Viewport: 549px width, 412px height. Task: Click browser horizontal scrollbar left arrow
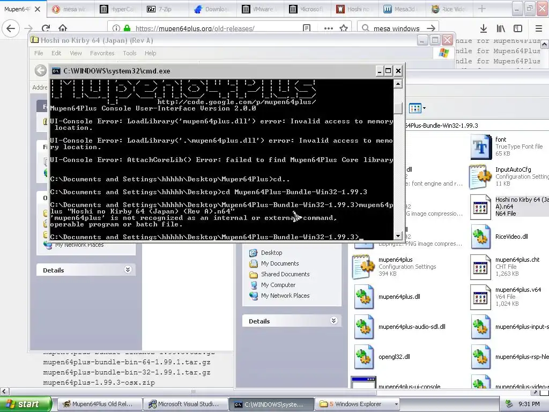click(x=4, y=391)
